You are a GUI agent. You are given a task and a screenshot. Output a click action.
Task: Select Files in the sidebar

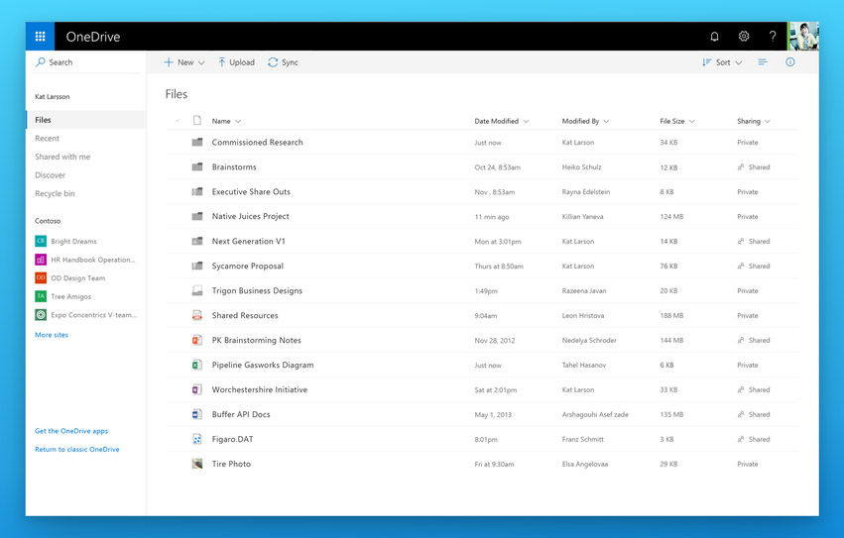point(86,120)
